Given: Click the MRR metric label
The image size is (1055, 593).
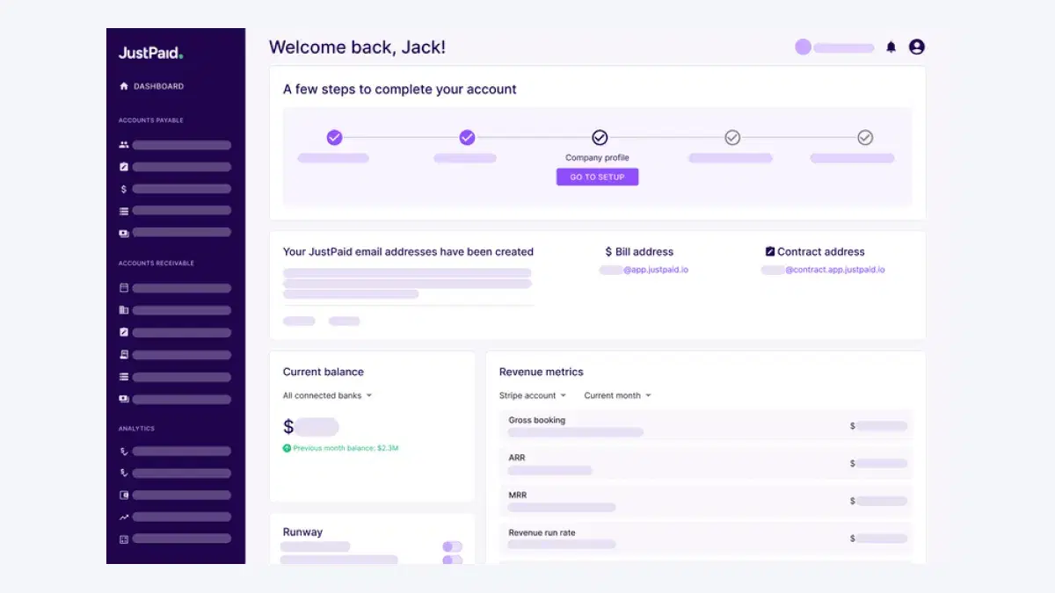Looking at the screenshot, I should click(517, 495).
